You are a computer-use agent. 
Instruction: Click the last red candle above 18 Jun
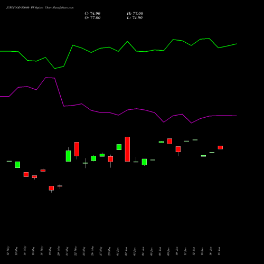220,147
